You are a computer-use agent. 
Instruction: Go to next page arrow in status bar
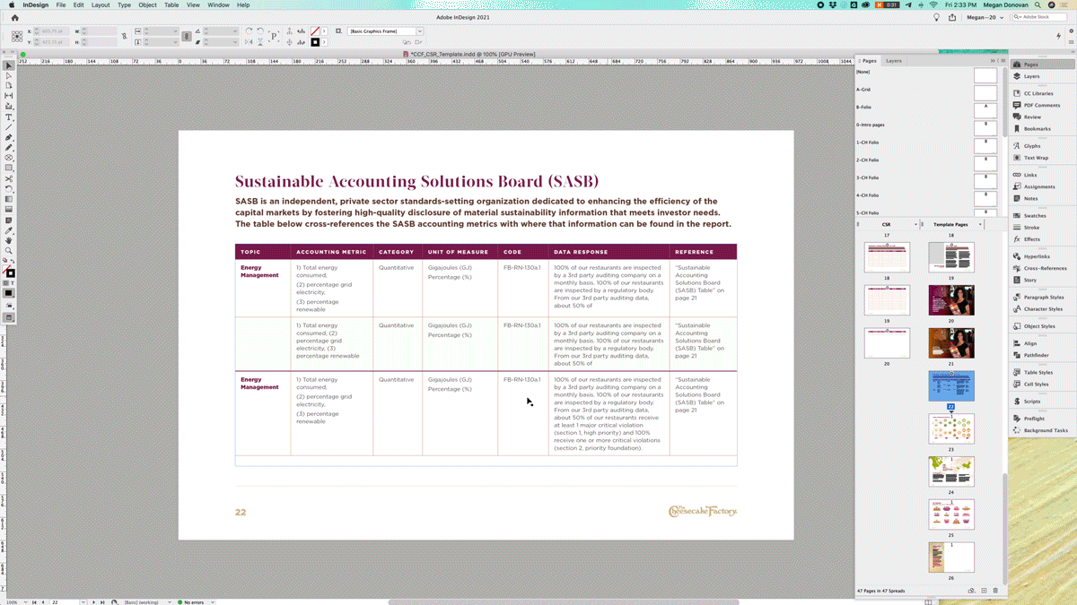[93, 601]
